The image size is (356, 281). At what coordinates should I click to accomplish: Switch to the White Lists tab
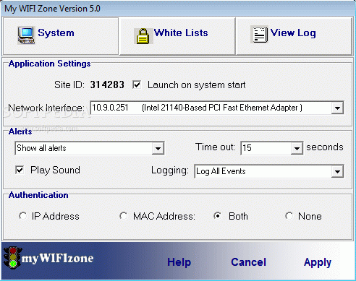coord(177,36)
